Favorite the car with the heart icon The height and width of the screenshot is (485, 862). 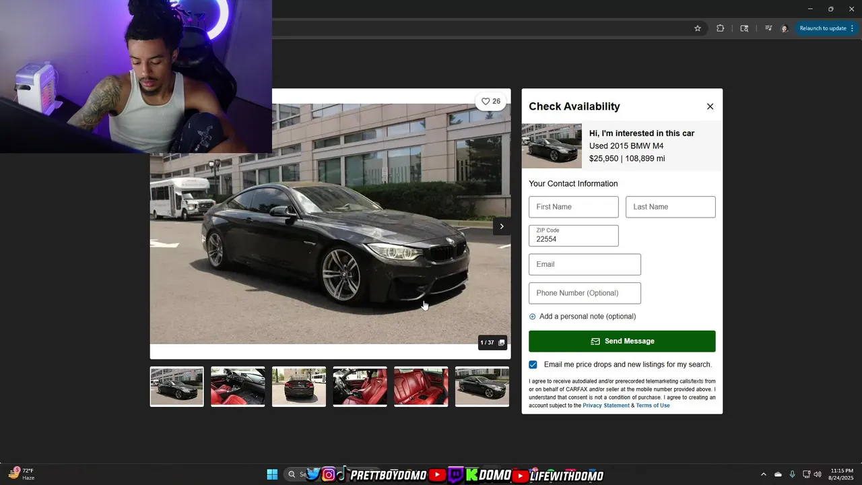(491, 101)
